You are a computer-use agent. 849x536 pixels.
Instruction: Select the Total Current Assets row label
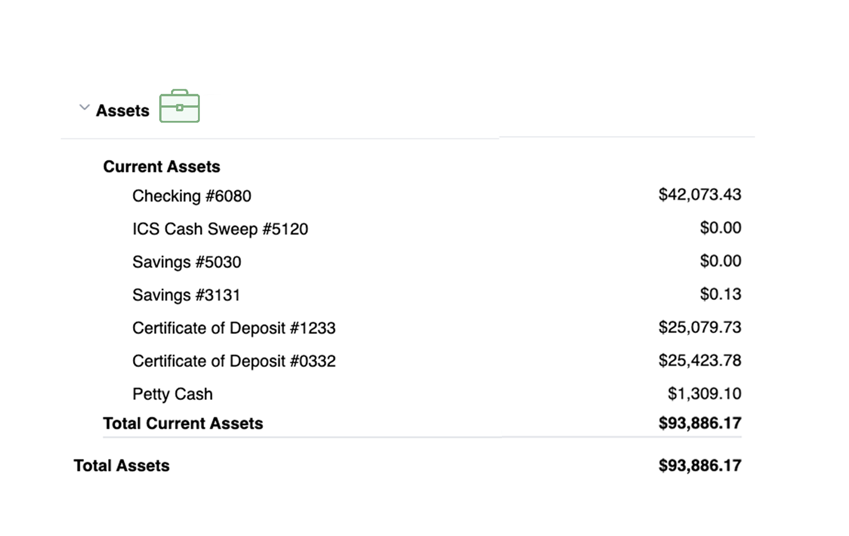[183, 423]
